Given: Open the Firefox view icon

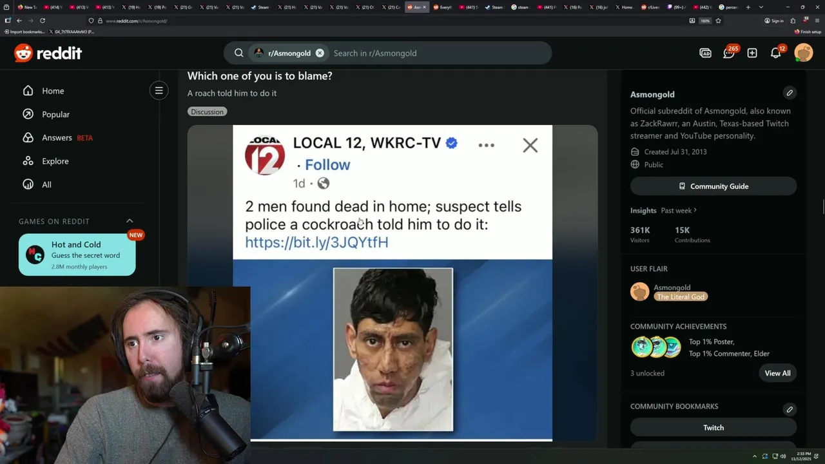Looking at the screenshot, I should point(7,7).
